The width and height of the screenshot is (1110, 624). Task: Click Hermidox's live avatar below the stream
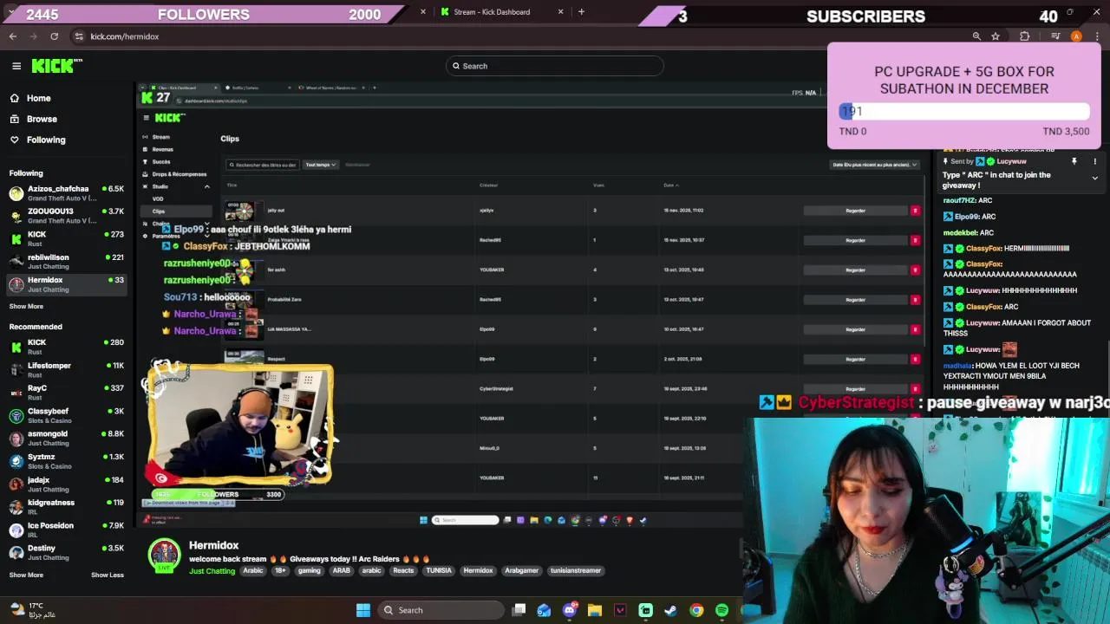point(164,556)
